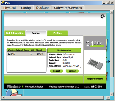Open the Physical tab
This screenshot has height=101, width=115.
click(10, 8)
